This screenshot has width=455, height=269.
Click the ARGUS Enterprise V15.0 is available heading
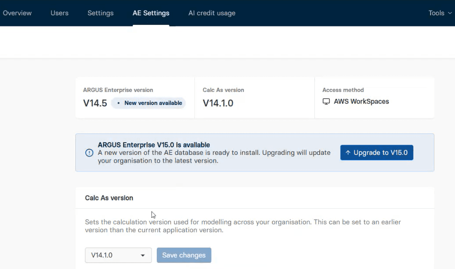[x=154, y=145]
